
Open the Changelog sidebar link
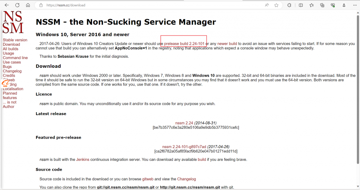click(x=12, y=71)
